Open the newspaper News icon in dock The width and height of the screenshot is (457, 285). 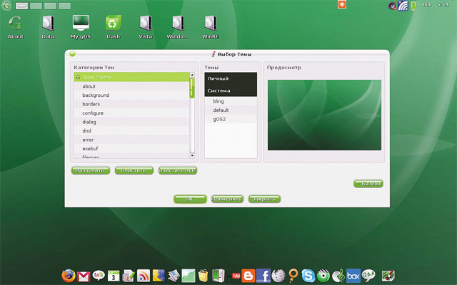(174, 276)
